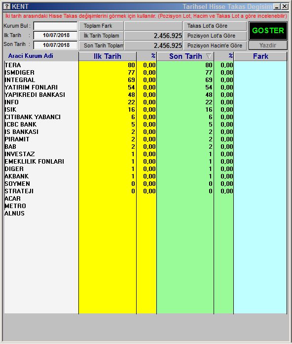Click the help question mark icon

coord(7,6)
